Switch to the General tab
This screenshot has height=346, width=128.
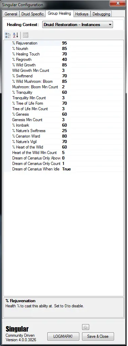click(x=11, y=14)
